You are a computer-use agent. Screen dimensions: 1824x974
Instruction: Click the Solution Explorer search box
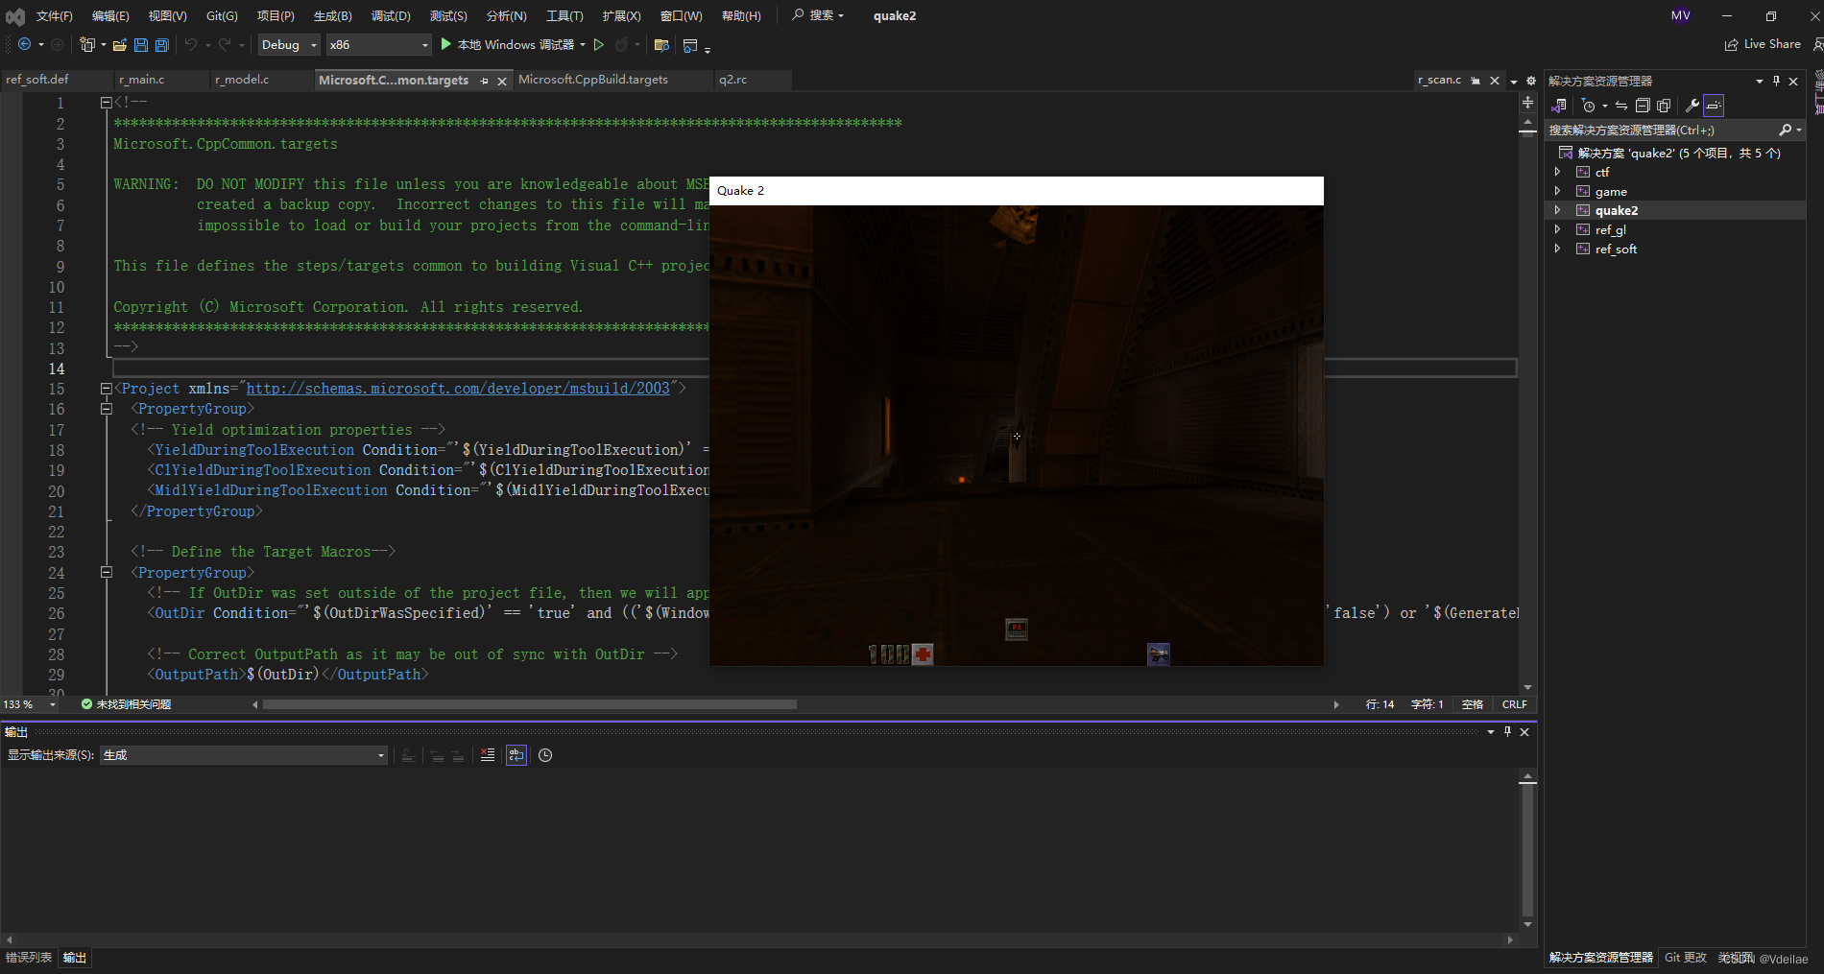[1670, 130]
